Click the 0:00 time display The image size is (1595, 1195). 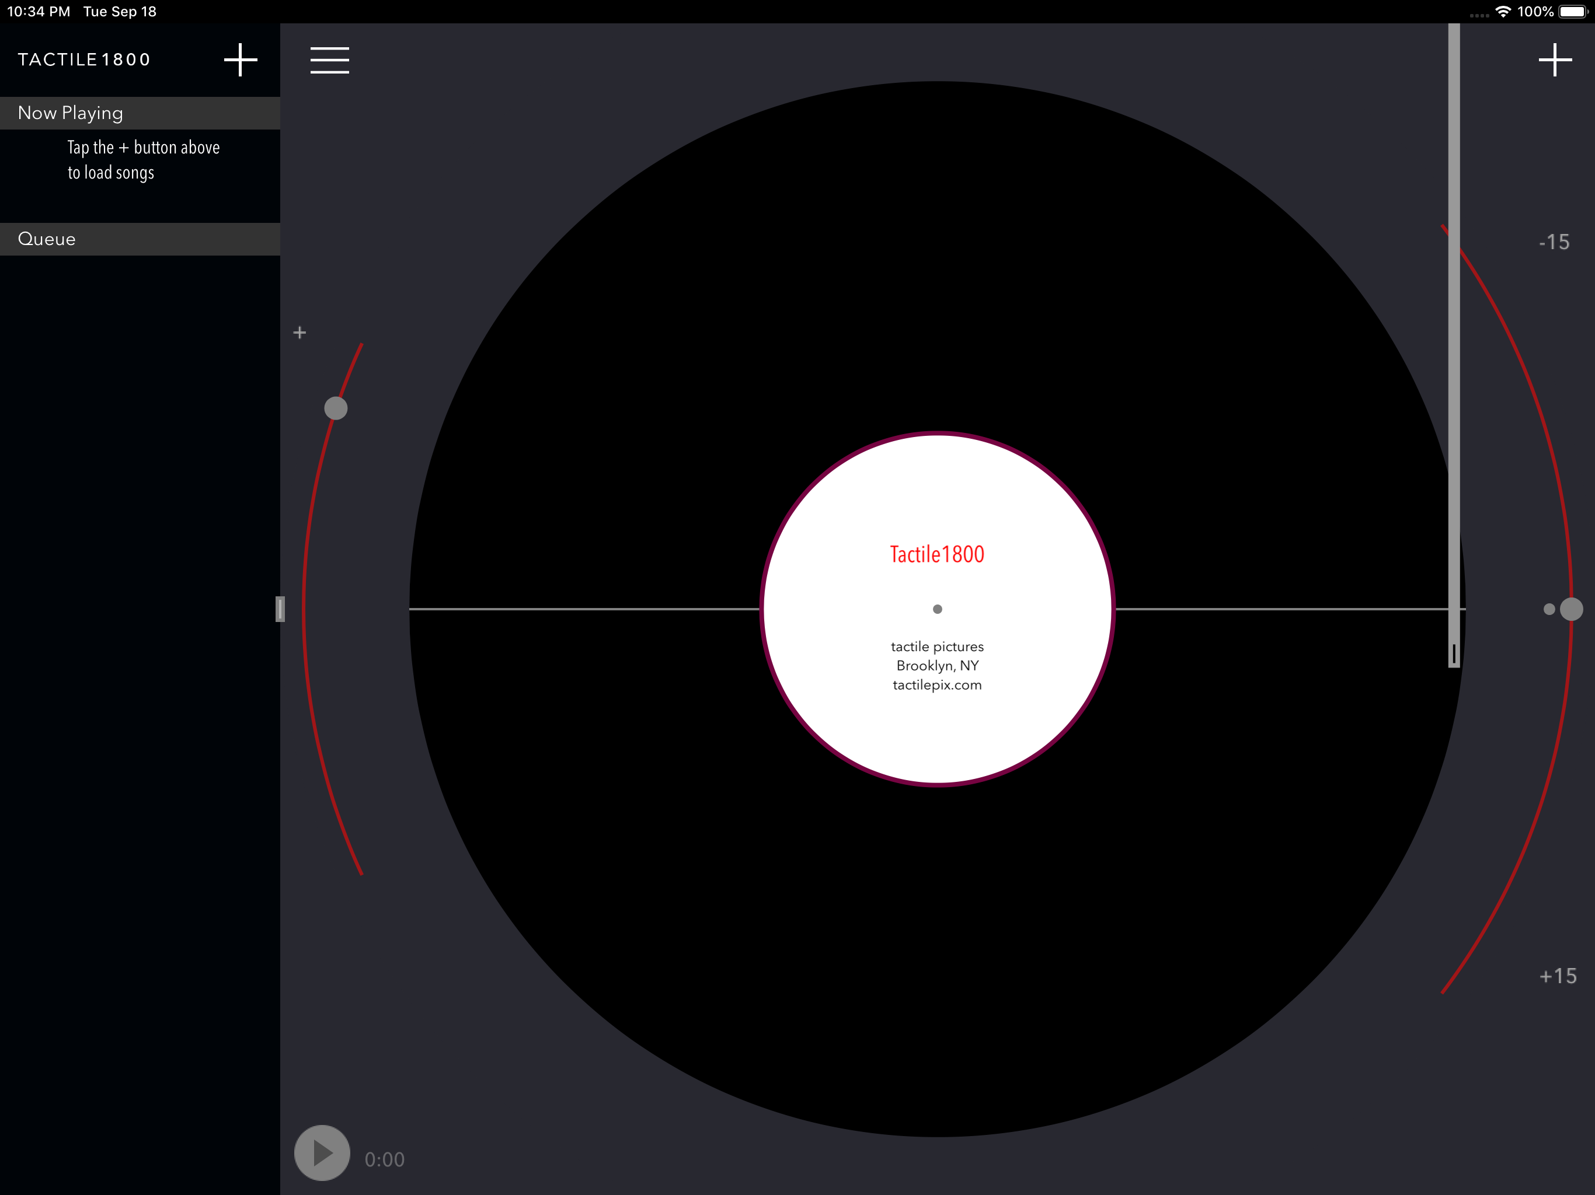click(x=384, y=1159)
